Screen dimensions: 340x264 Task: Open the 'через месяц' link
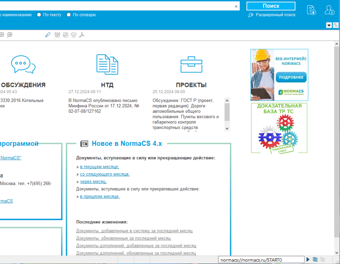pos(93,181)
